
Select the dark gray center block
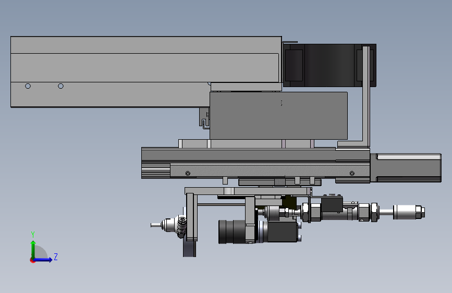278,116
